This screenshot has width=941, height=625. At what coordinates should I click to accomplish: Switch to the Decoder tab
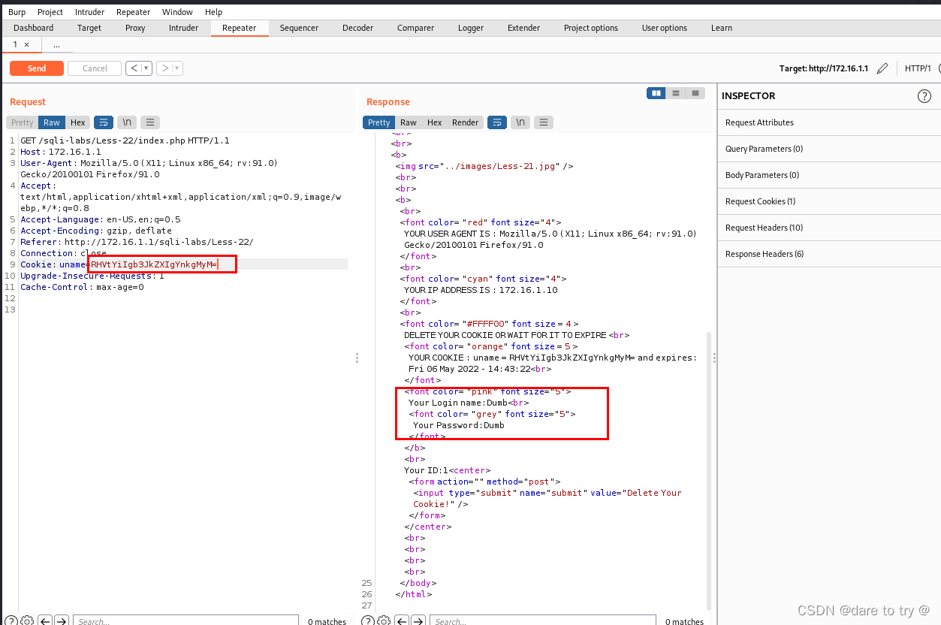click(357, 28)
